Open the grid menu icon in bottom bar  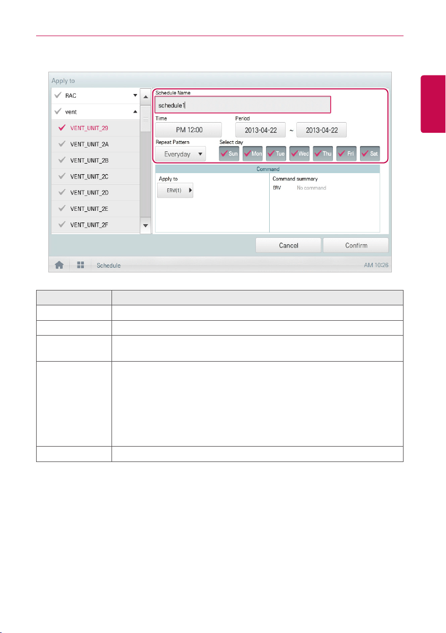[80, 265]
